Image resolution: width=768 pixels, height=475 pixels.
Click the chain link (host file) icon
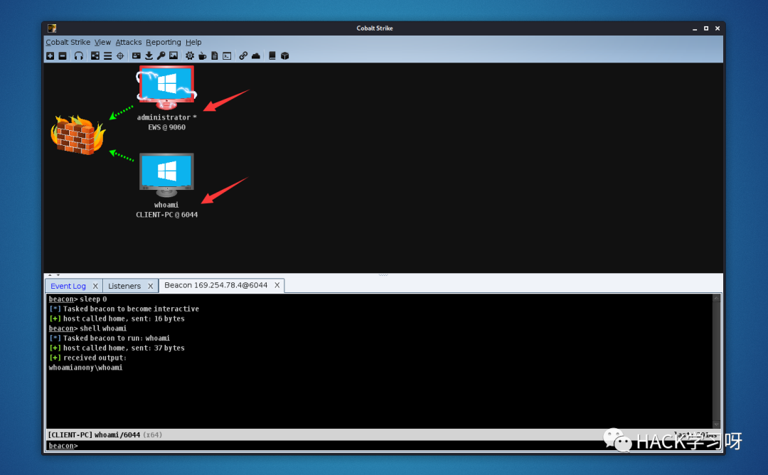coord(243,56)
